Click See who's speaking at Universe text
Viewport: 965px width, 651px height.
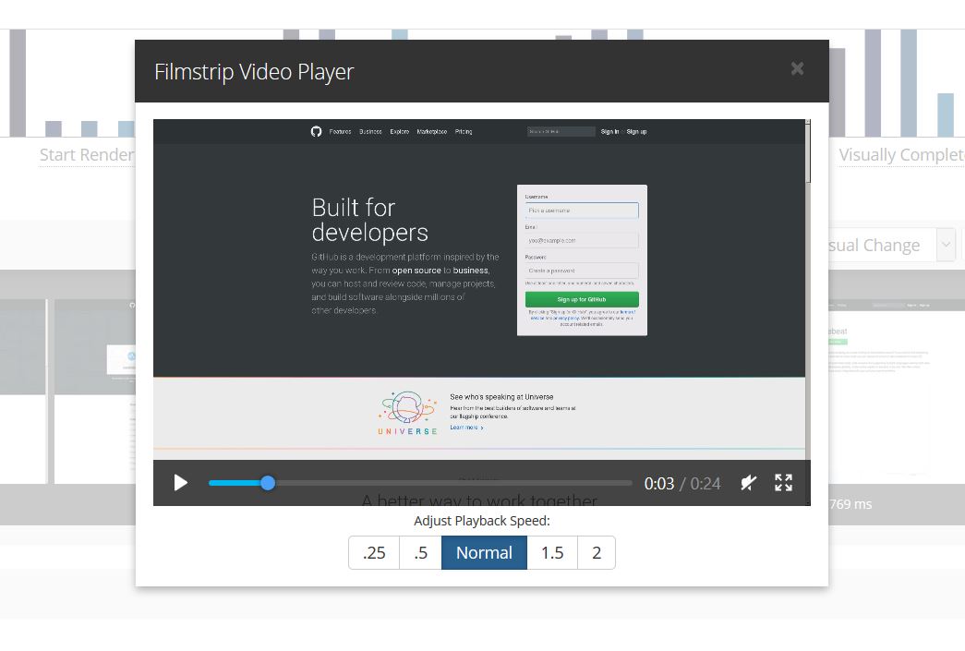click(x=501, y=397)
